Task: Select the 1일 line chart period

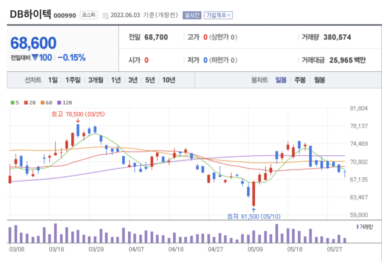Action: coord(53,80)
